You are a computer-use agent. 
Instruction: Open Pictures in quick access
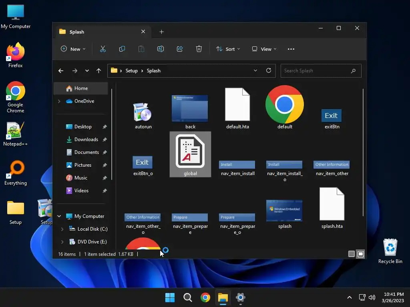pos(82,165)
